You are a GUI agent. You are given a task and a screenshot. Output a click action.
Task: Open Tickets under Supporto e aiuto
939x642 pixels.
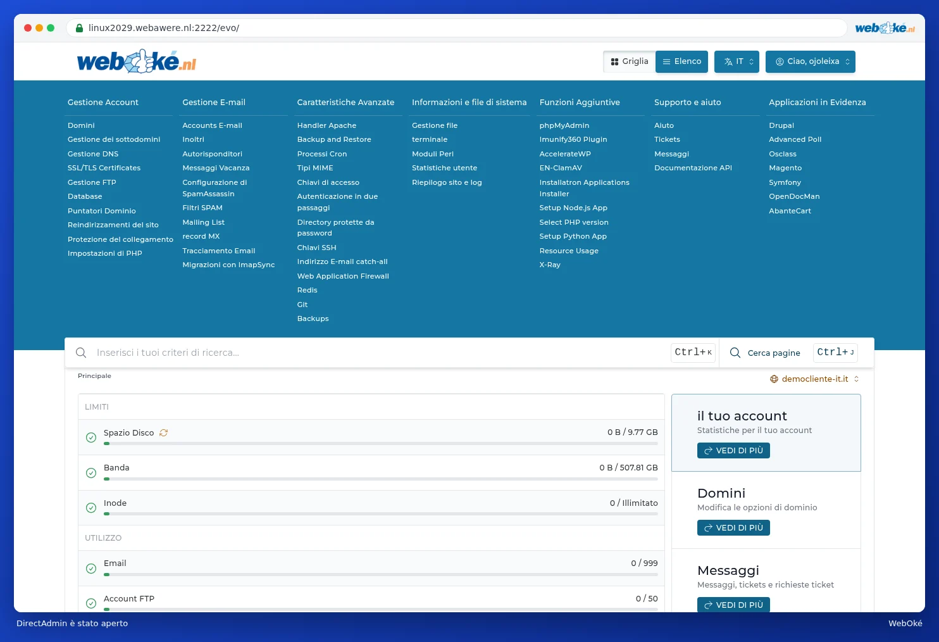tap(667, 140)
